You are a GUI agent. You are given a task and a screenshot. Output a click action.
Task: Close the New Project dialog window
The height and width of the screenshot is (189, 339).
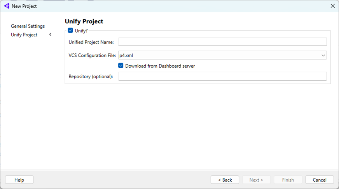pyautogui.click(x=332, y=6)
